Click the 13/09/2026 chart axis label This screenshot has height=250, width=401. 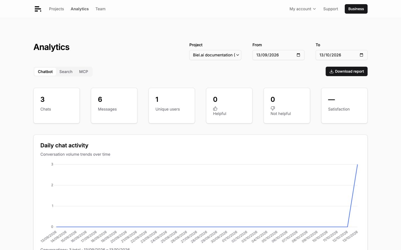(x=49, y=236)
